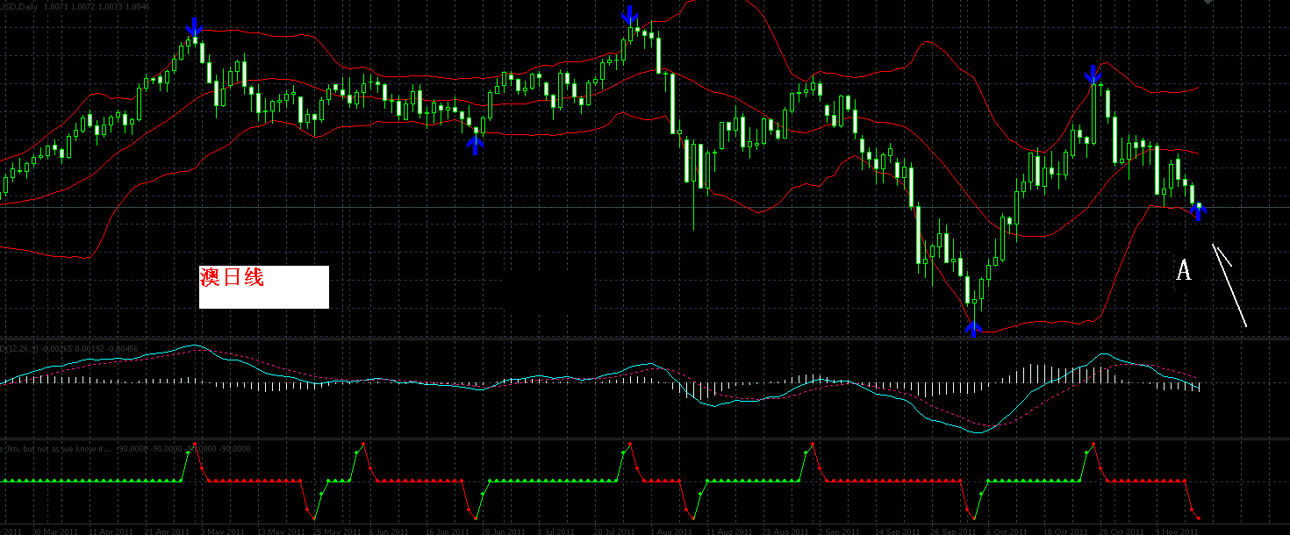Click the 9 Nov 2011 date label

coord(1177,531)
